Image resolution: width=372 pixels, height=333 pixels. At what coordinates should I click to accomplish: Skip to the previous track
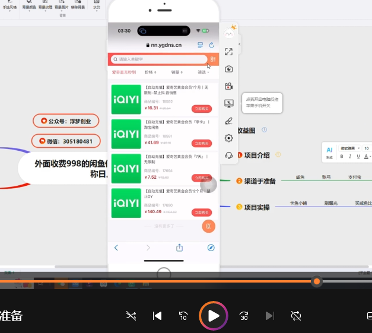click(157, 316)
